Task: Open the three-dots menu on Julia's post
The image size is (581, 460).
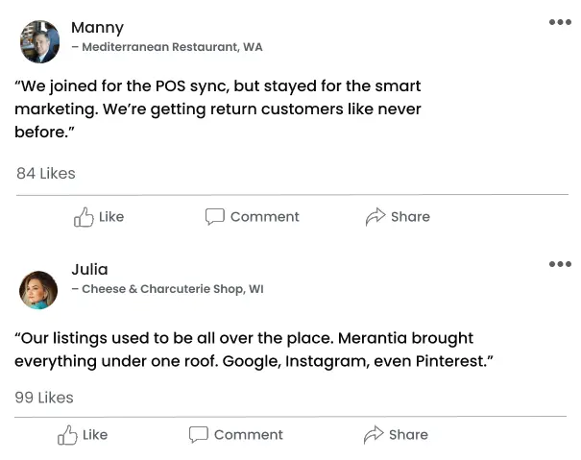Action: click(x=560, y=264)
